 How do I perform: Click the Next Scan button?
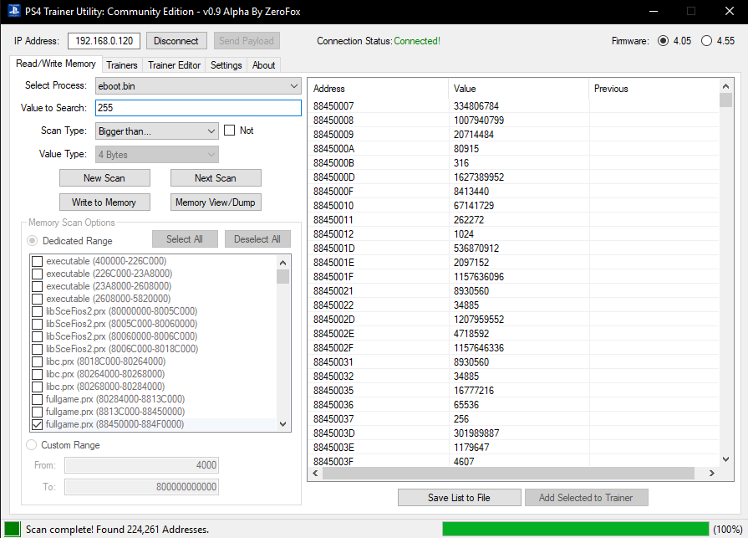216,178
